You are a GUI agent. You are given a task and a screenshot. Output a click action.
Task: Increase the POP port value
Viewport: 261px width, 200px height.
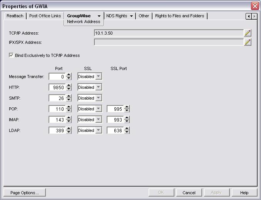point(69,107)
